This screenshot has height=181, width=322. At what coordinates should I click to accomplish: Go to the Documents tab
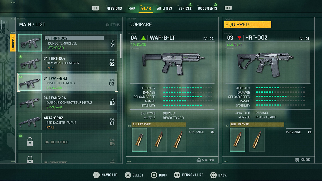point(207,8)
